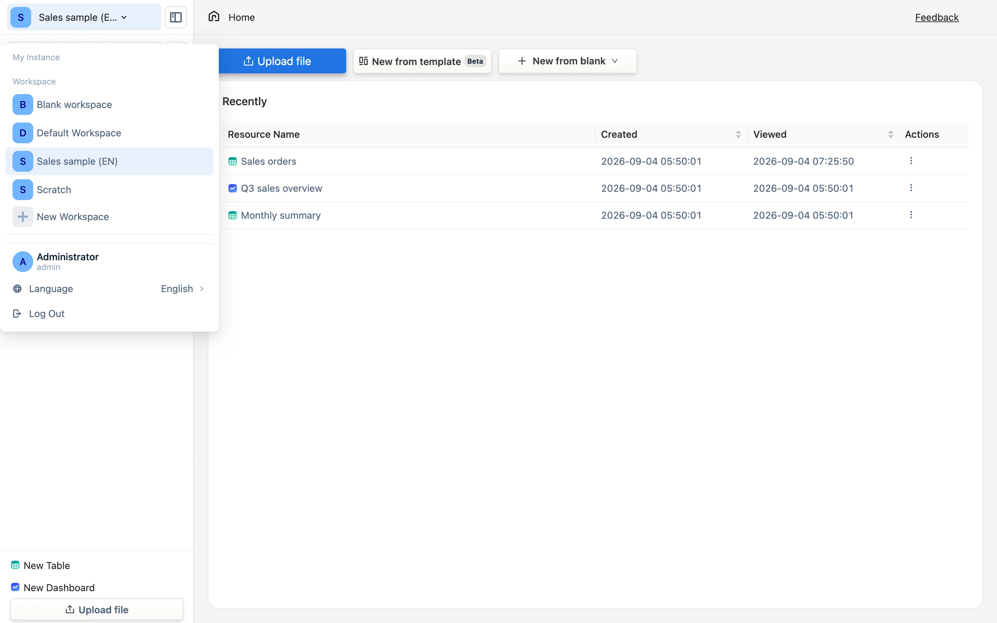
Task: Click New from template button
Action: tap(422, 61)
